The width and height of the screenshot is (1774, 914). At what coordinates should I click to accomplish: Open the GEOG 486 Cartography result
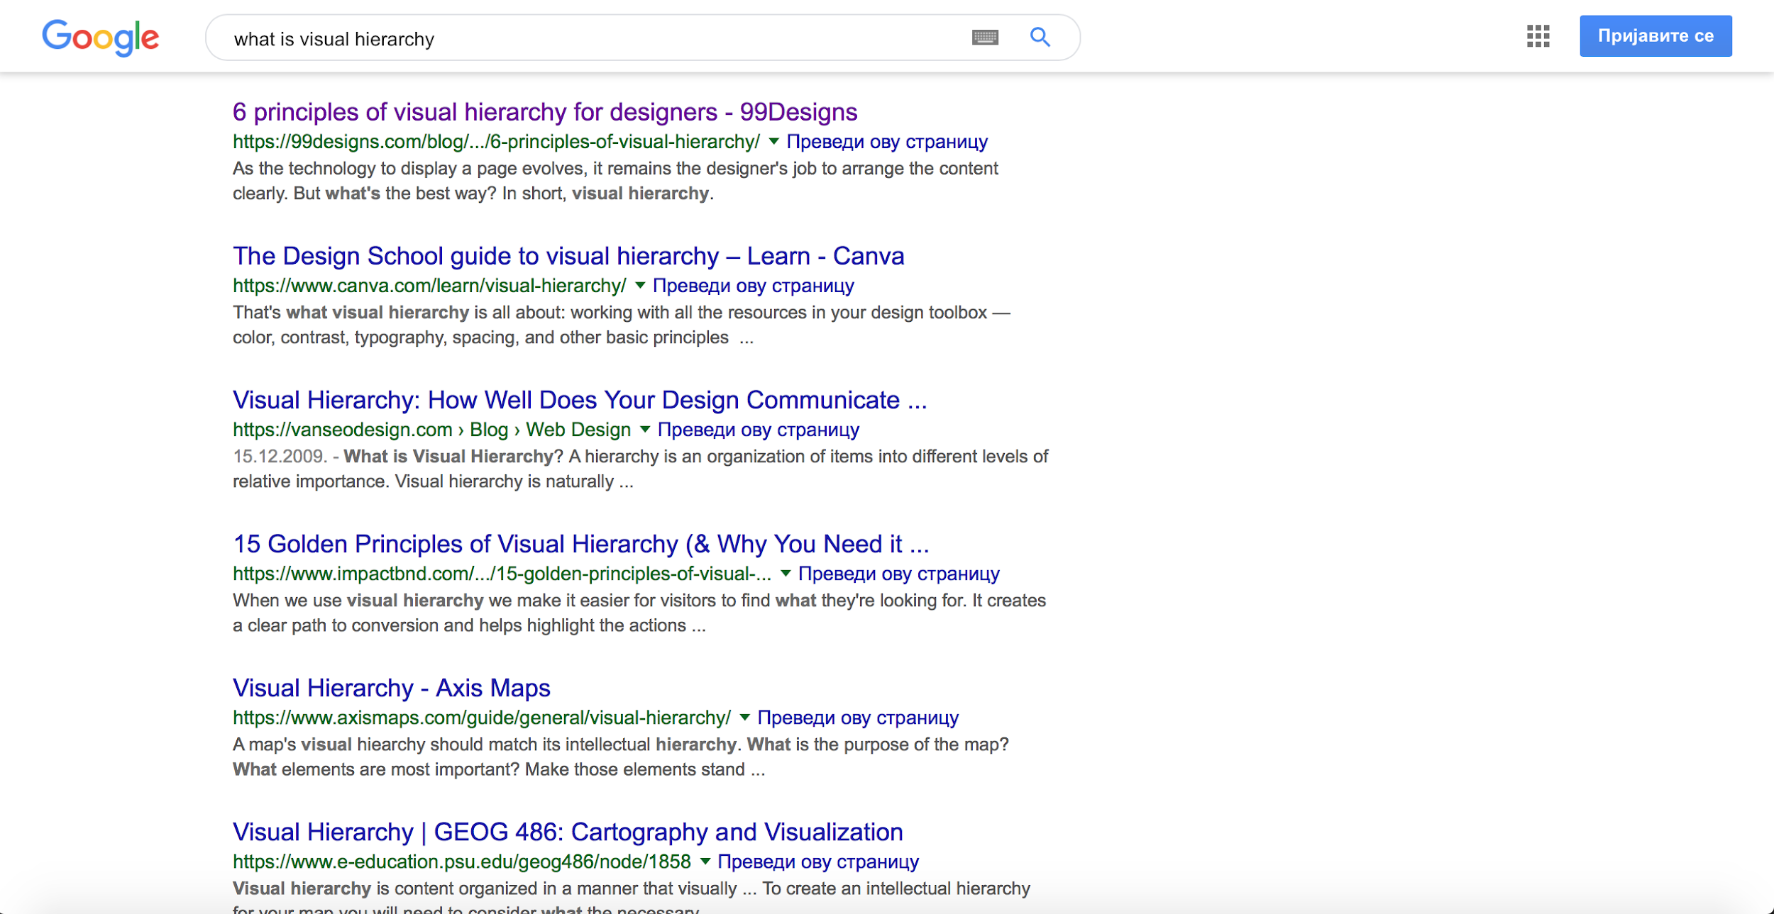pyautogui.click(x=568, y=832)
